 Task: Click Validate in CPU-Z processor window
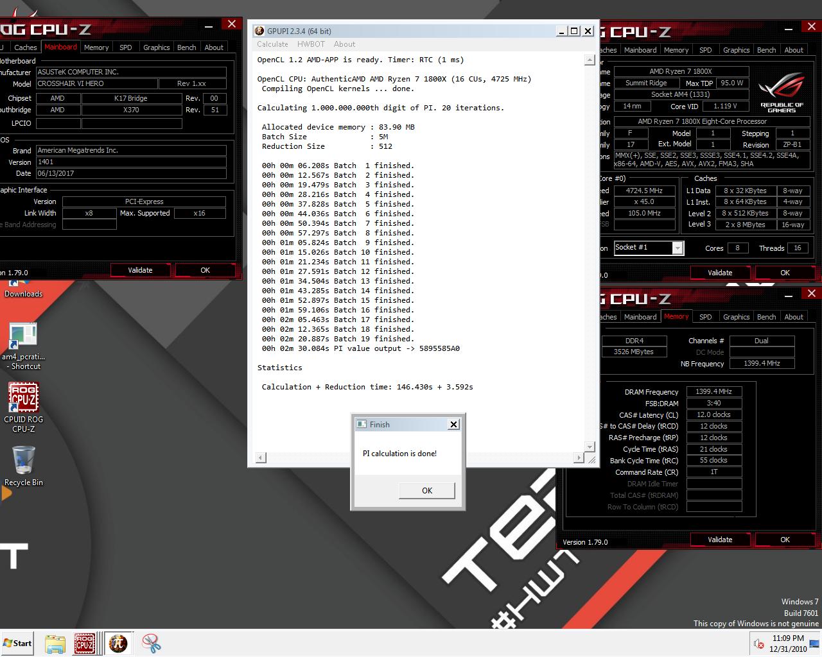[x=720, y=273]
